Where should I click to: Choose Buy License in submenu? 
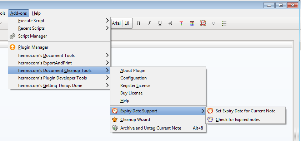coord(158,93)
